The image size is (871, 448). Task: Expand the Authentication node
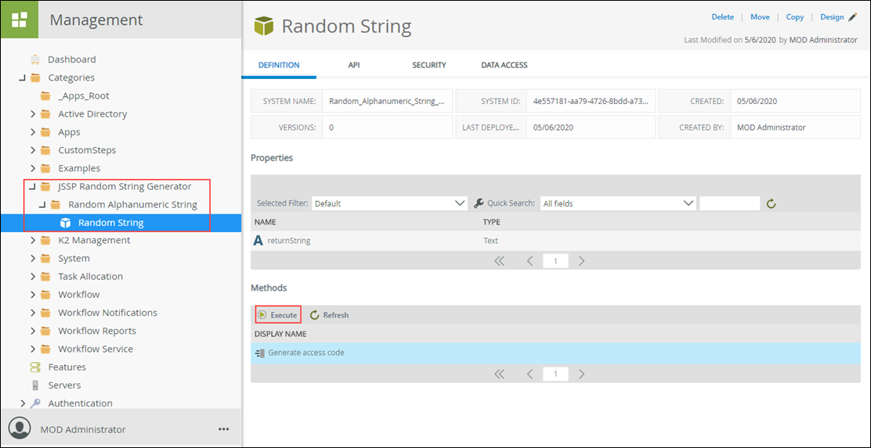click(23, 403)
